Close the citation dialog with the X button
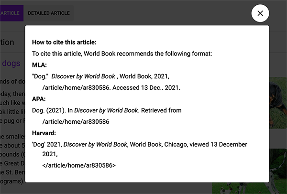The image size is (287, 194). pyautogui.click(x=260, y=13)
